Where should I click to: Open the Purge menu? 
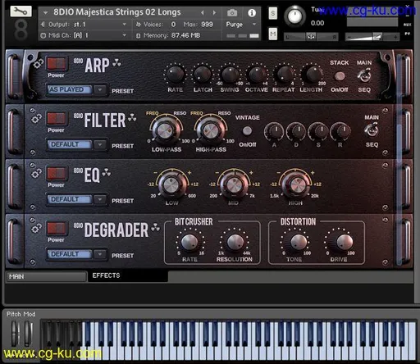(241, 25)
